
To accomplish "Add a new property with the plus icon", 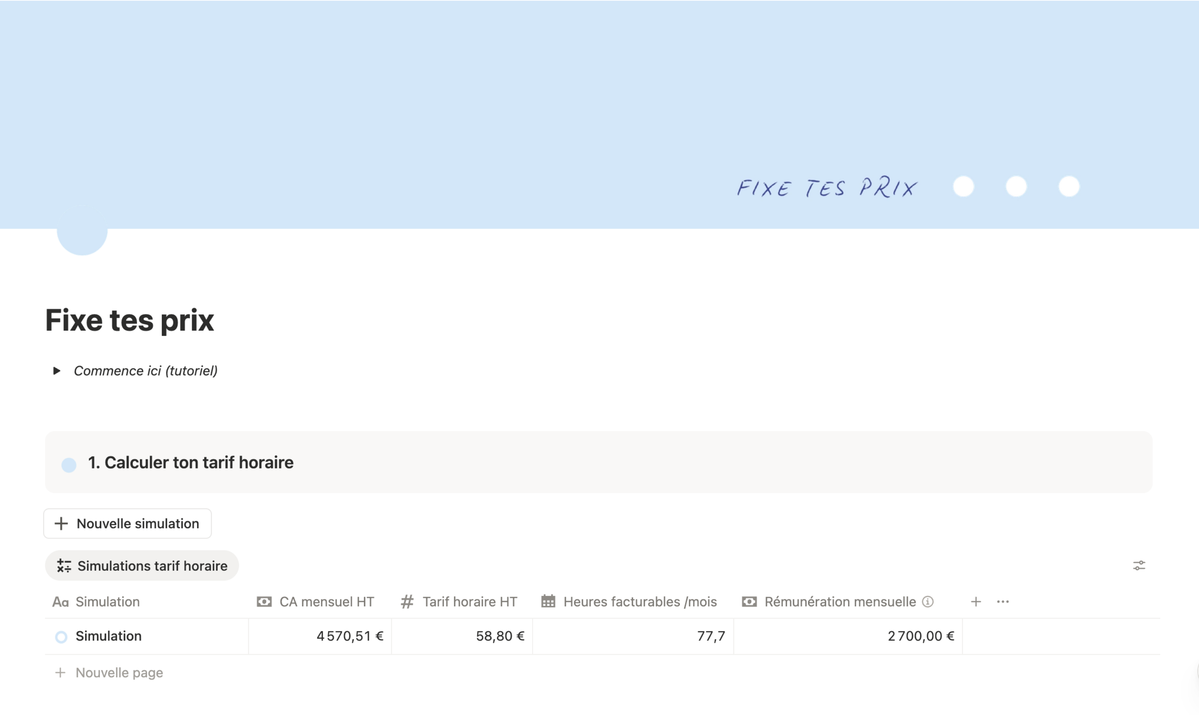I will 976,602.
